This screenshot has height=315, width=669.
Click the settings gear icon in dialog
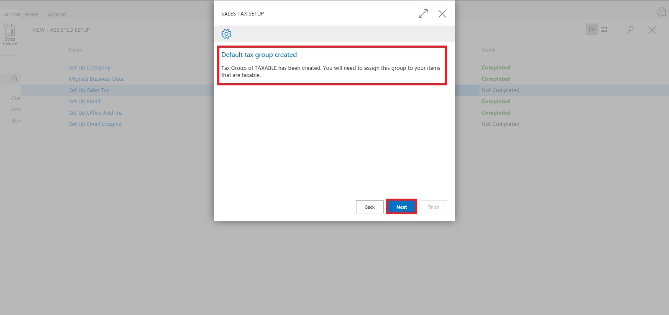tap(226, 34)
